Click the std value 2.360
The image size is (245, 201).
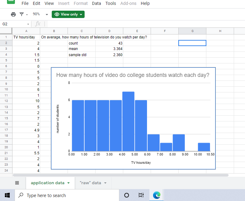[x=109, y=55]
